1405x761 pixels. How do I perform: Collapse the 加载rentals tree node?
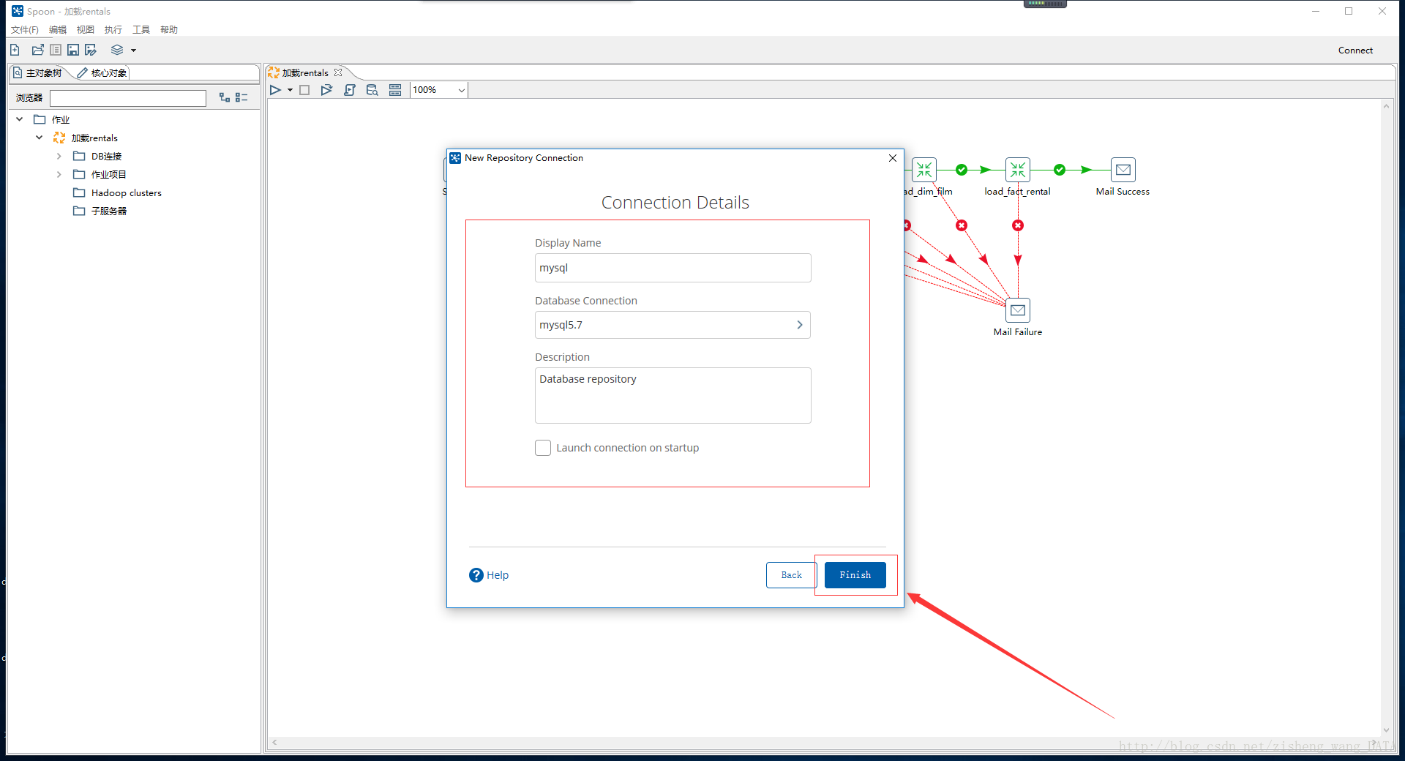pos(40,138)
